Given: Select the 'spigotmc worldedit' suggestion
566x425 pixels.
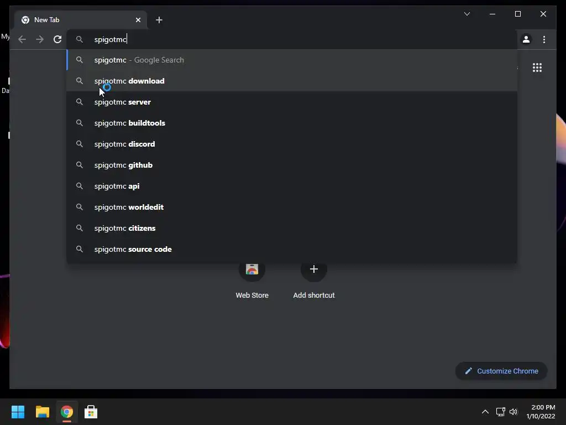Looking at the screenshot, I should 292,207.
